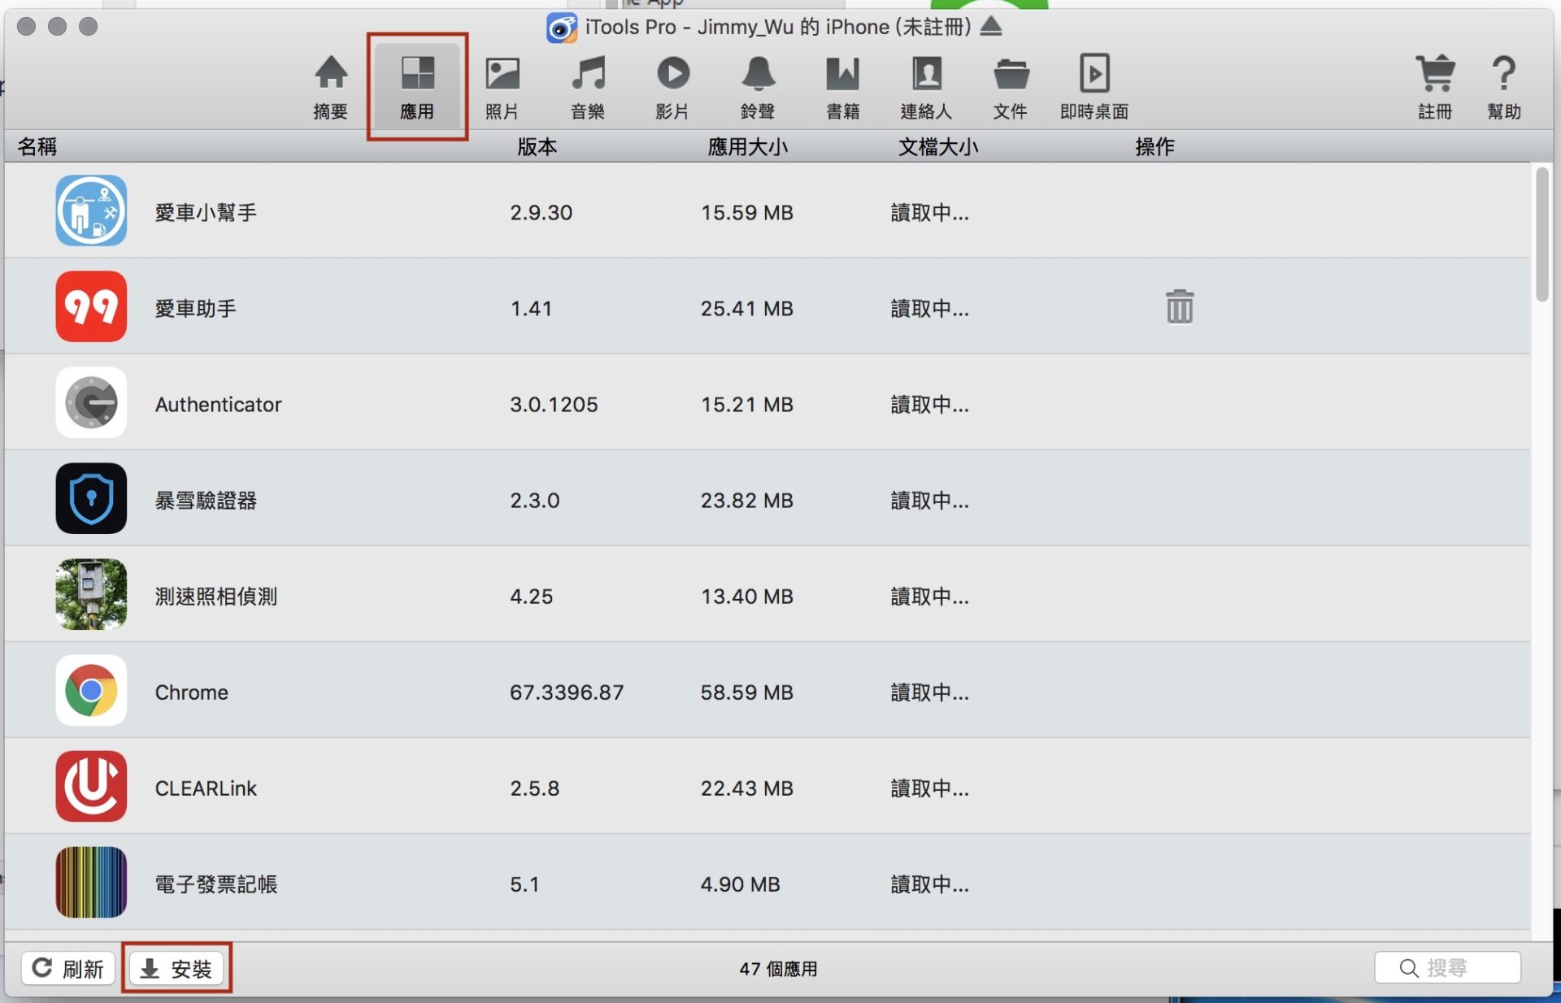This screenshot has height=1003, width=1561.
Task: Open the 註冊 register cart
Action: click(x=1435, y=87)
